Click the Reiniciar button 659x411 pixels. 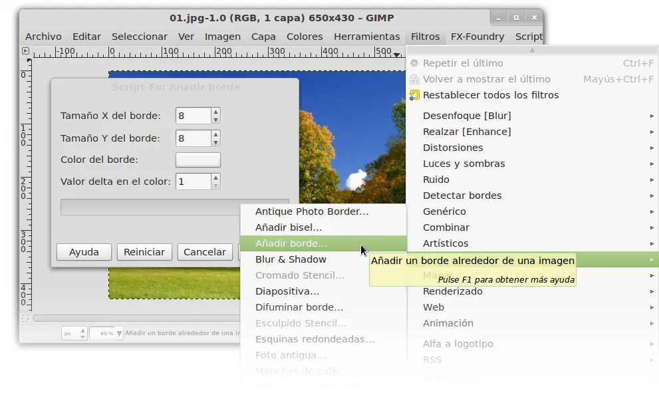coord(144,252)
